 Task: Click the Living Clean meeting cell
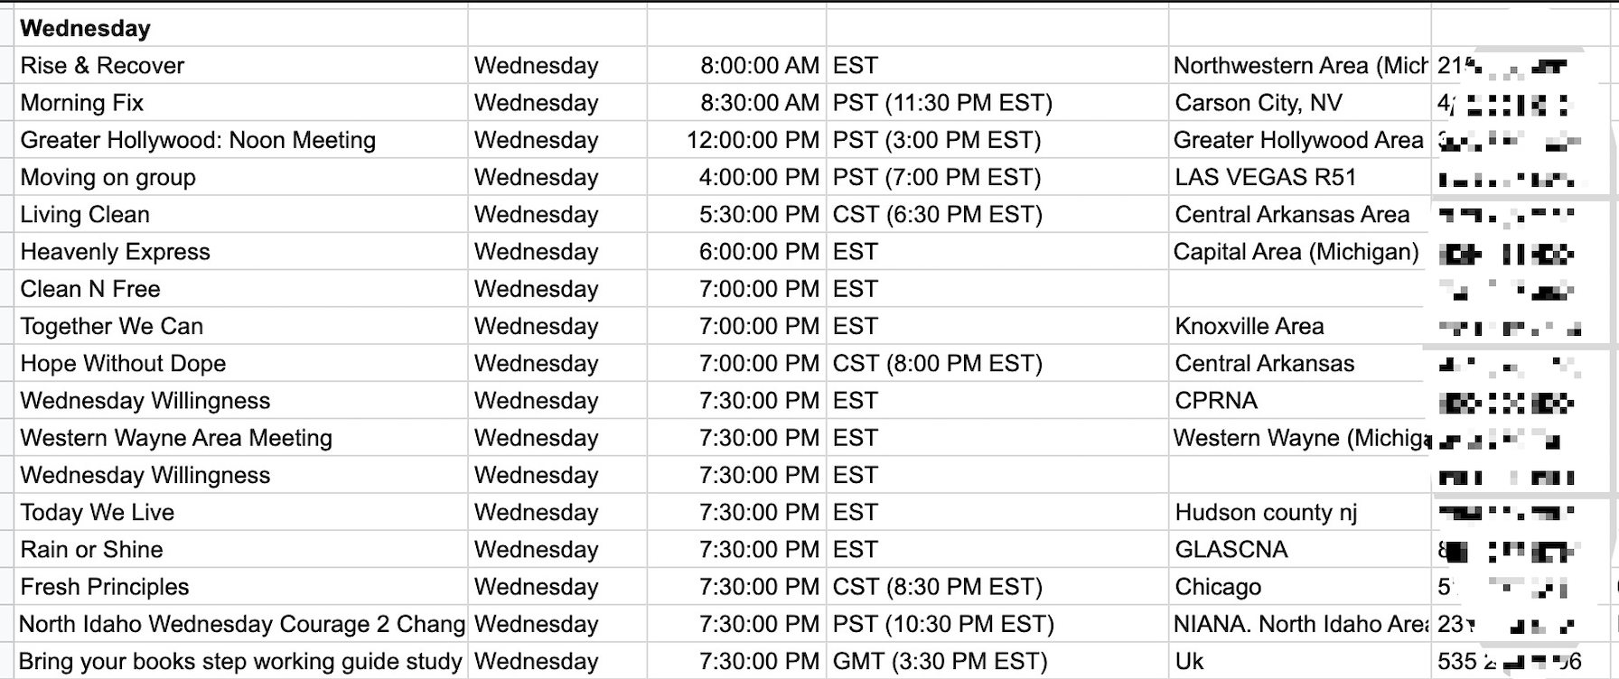[x=241, y=214]
